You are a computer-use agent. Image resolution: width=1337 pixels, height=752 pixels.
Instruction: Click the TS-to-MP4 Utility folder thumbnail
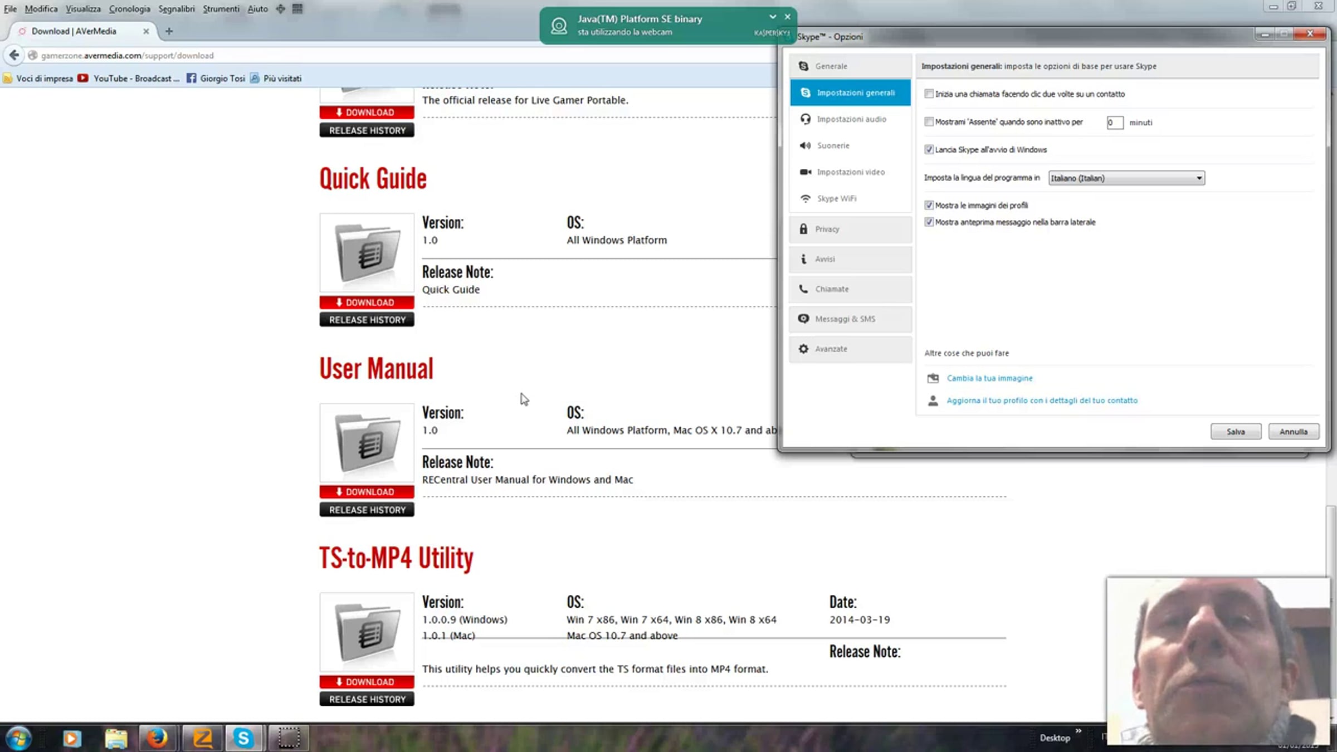coord(367,632)
